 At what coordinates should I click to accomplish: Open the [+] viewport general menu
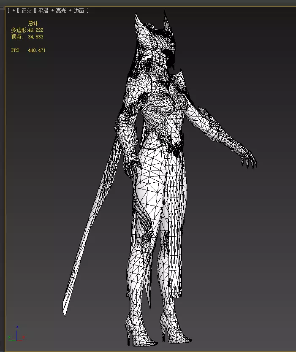click(x=14, y=11)
